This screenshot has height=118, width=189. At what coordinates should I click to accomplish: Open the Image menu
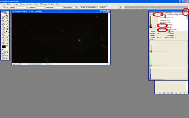[16, 4]
